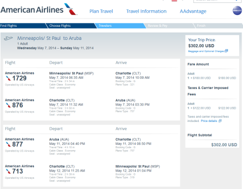Select the Travelers step
Screen dimensions: 243x189
click(120, 26)
